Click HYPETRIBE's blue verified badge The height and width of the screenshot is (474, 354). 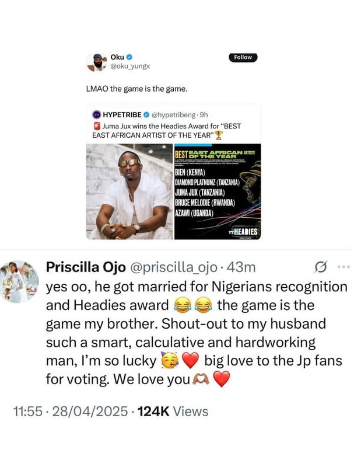click(x=147, y=114)
